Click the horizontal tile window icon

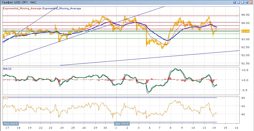(243, 2)
